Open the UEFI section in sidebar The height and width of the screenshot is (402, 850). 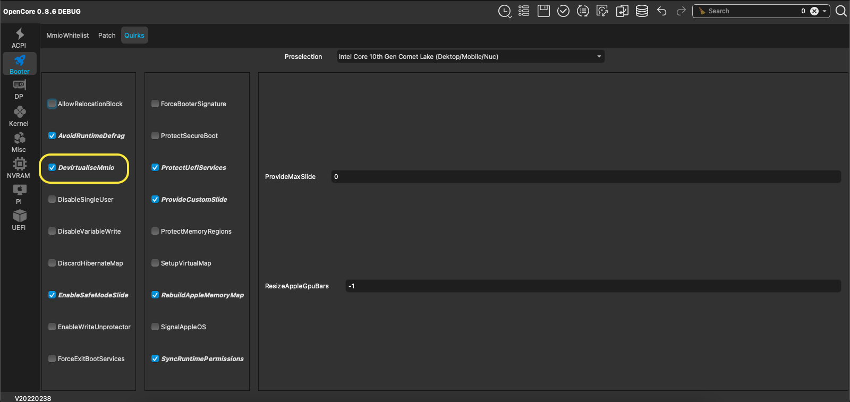click(x=19, y=220)
